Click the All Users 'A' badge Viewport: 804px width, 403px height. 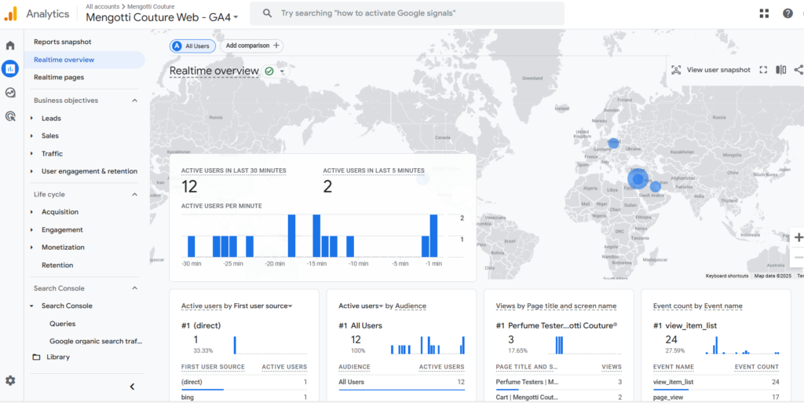point(177,46)
